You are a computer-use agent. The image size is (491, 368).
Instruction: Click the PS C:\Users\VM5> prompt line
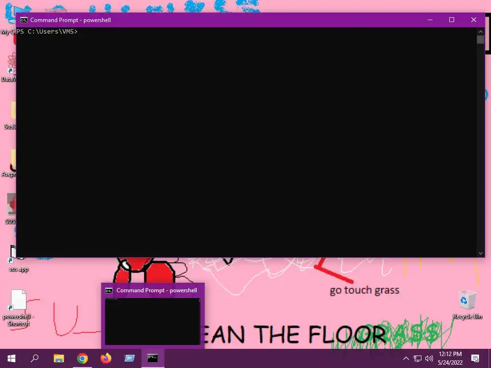[x=47, y=31]
